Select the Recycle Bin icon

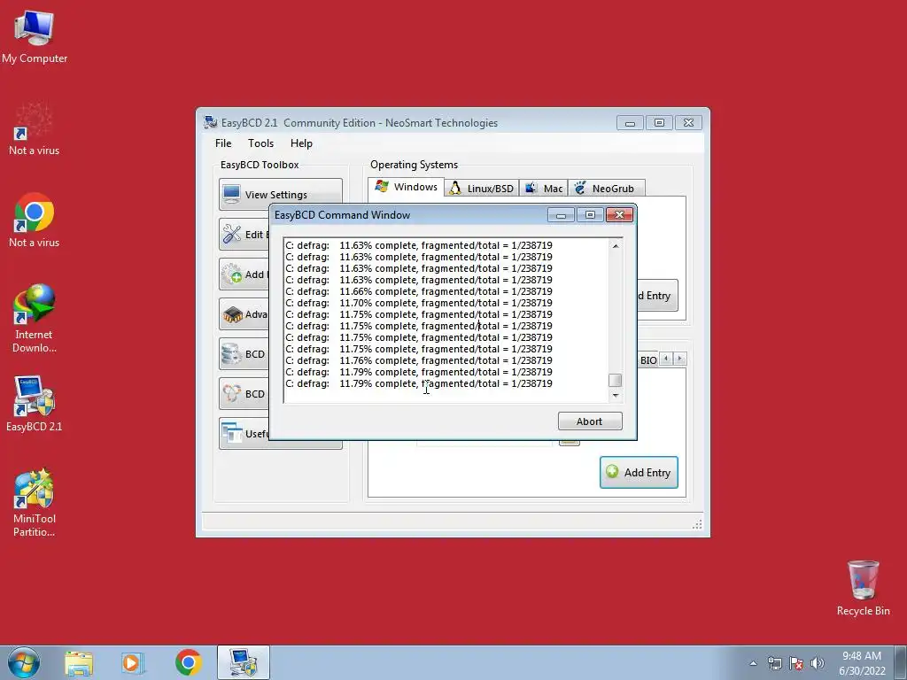[863, 588]
